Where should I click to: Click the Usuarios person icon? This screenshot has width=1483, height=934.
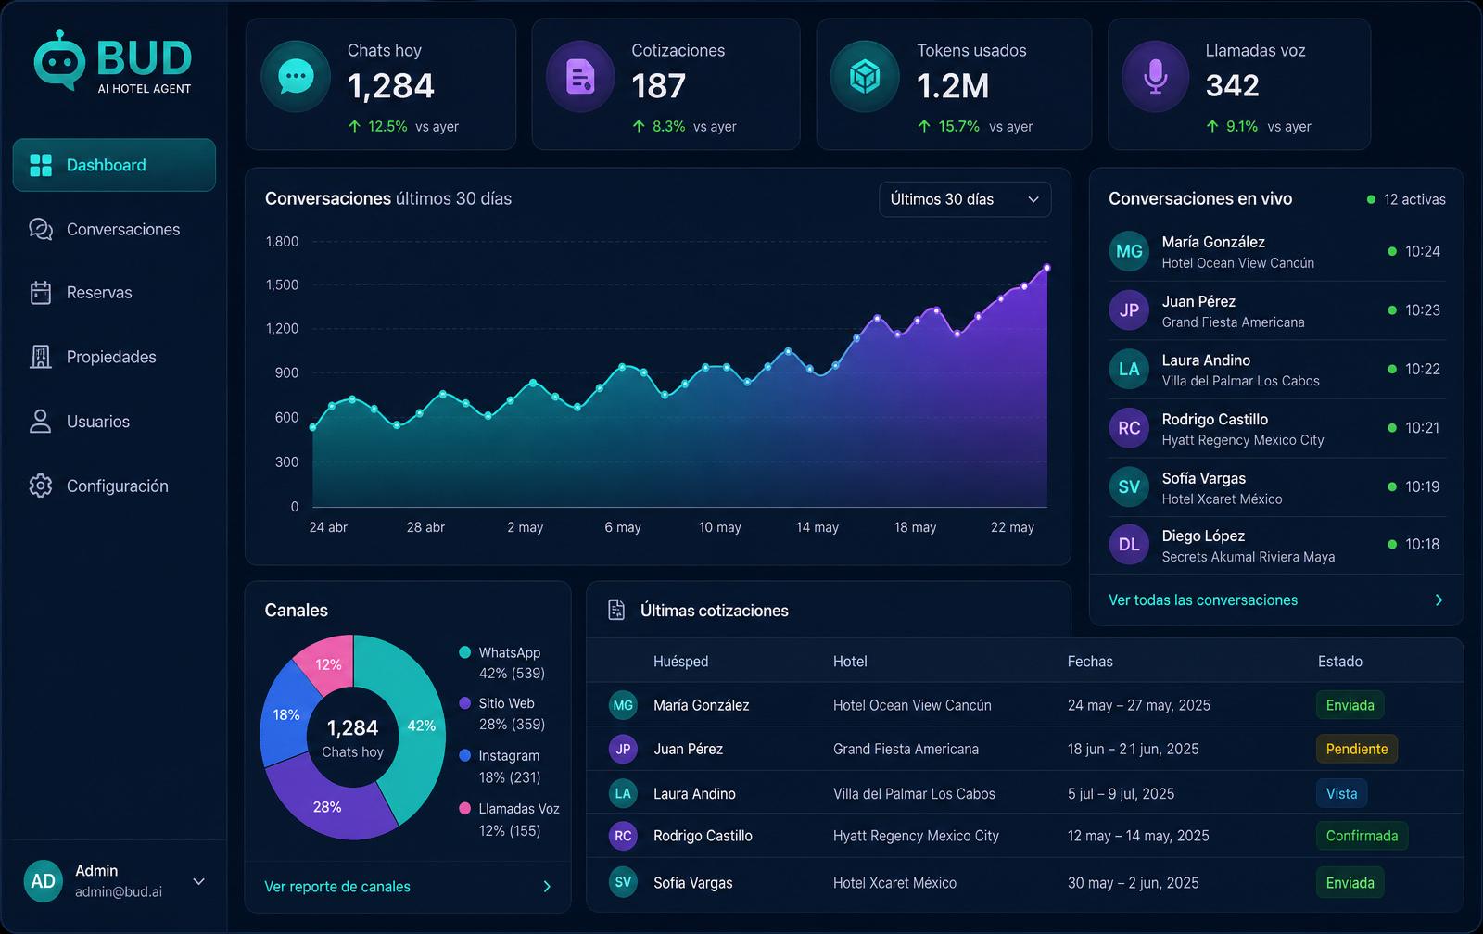pyautogui.click(x=41, y=422)
